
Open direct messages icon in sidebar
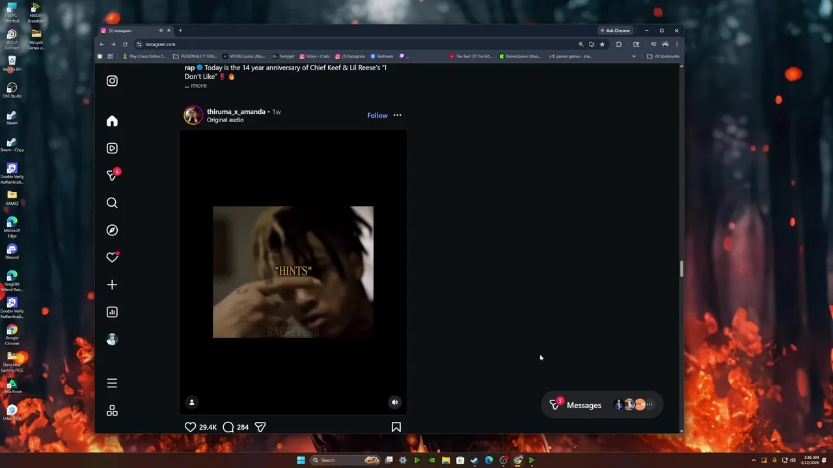[112, 175]
